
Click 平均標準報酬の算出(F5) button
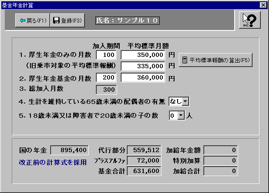(x=215, y=60)
